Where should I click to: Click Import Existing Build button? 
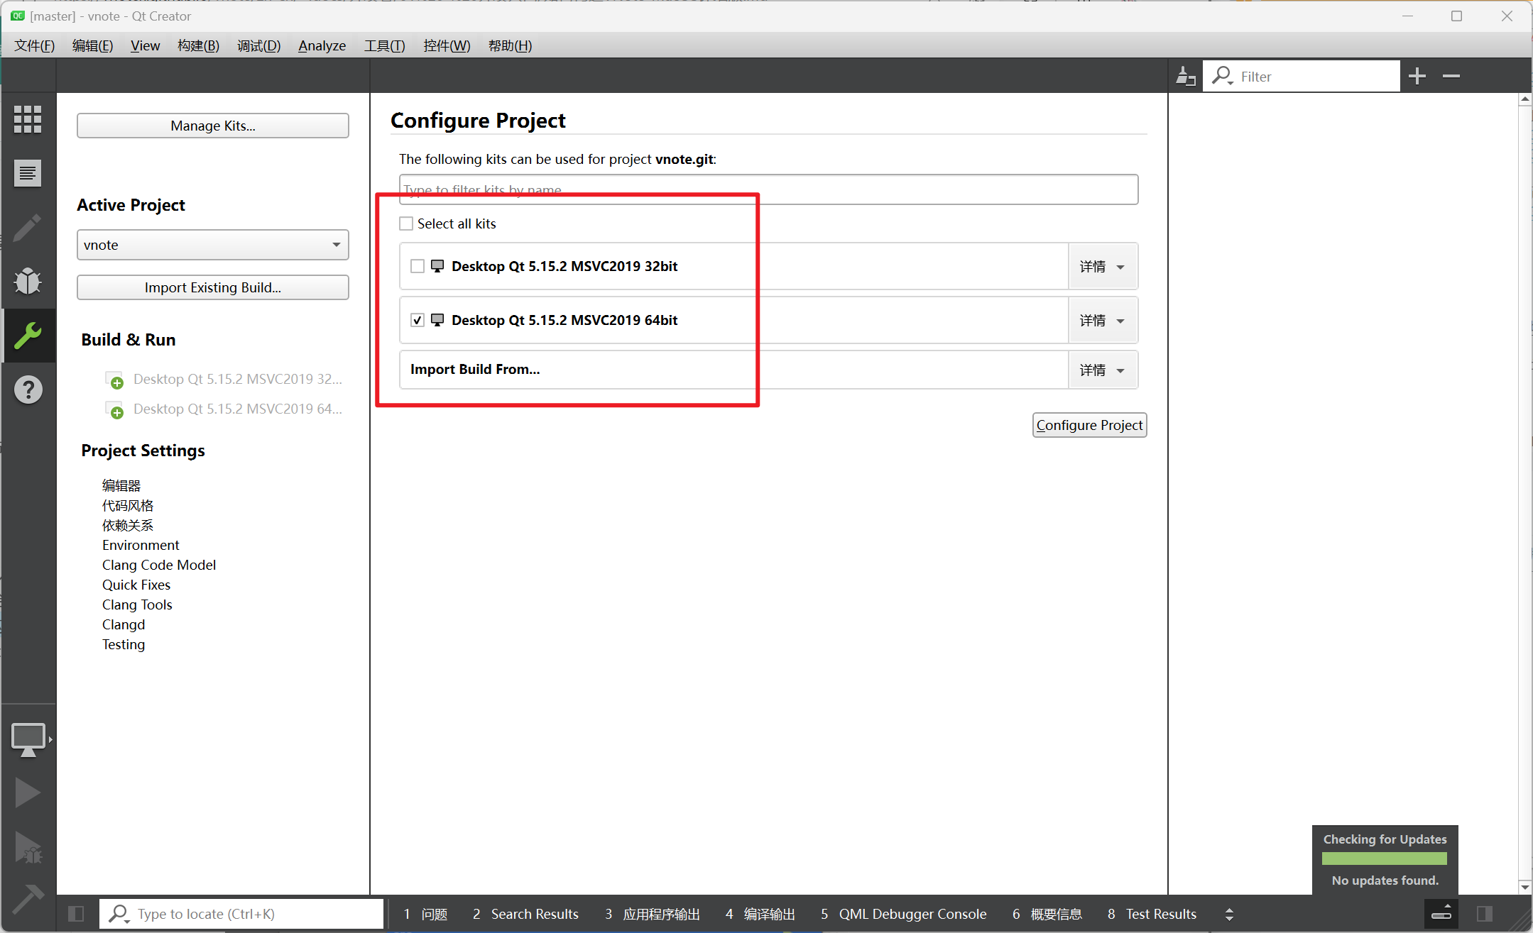click(212, 287)
